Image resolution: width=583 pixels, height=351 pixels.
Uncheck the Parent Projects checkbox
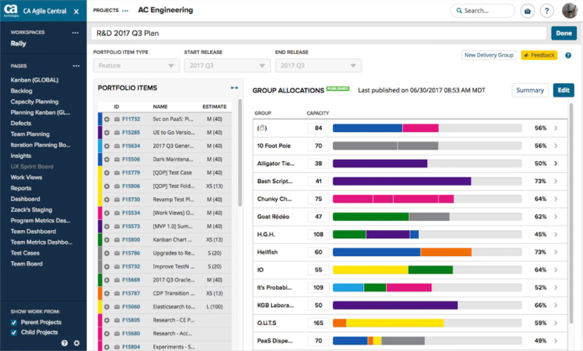pyautogui.click(x=14, y=322)
